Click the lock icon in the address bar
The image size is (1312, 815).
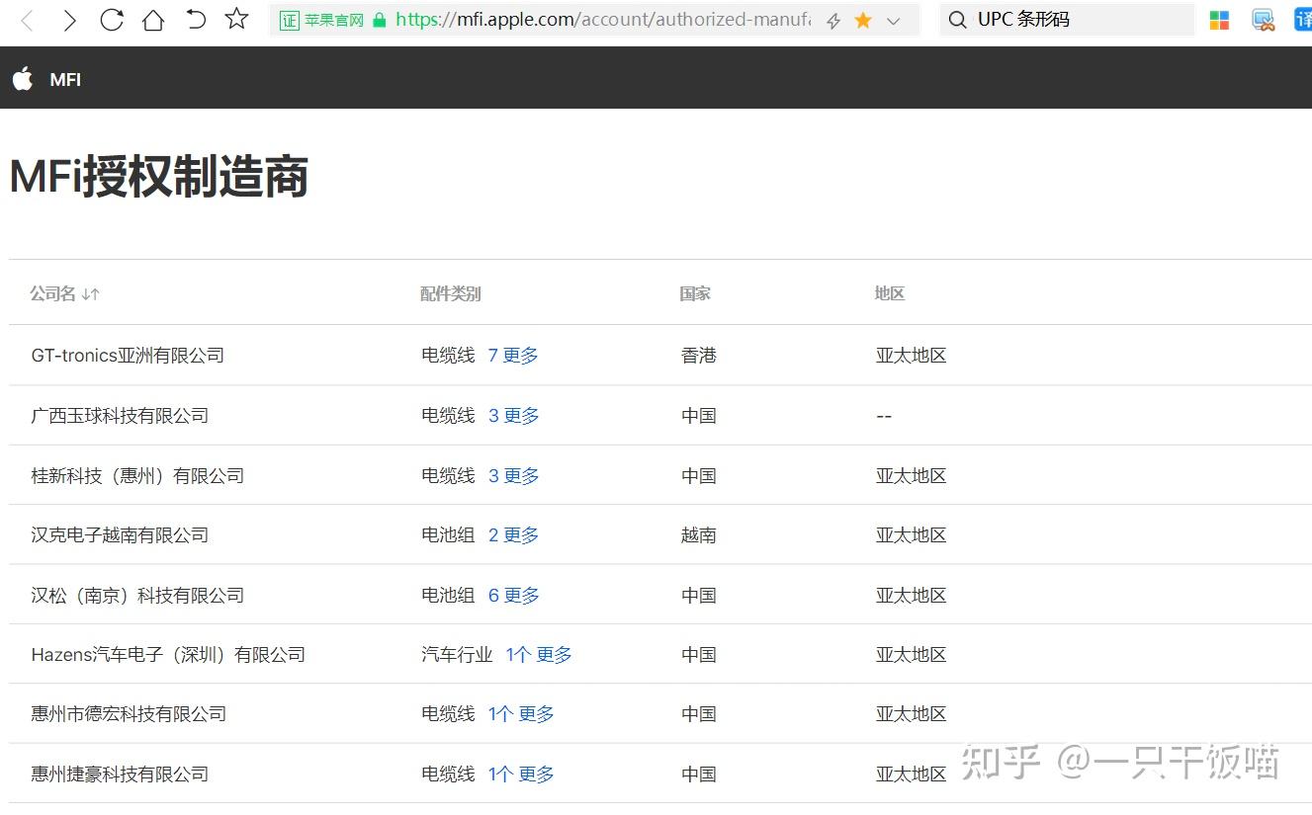pos(380,19)
